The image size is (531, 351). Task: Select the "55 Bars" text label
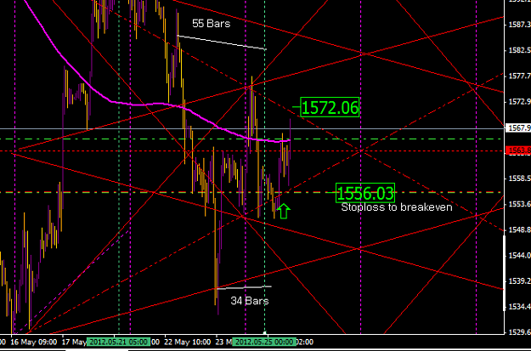[x=211, y=24]
